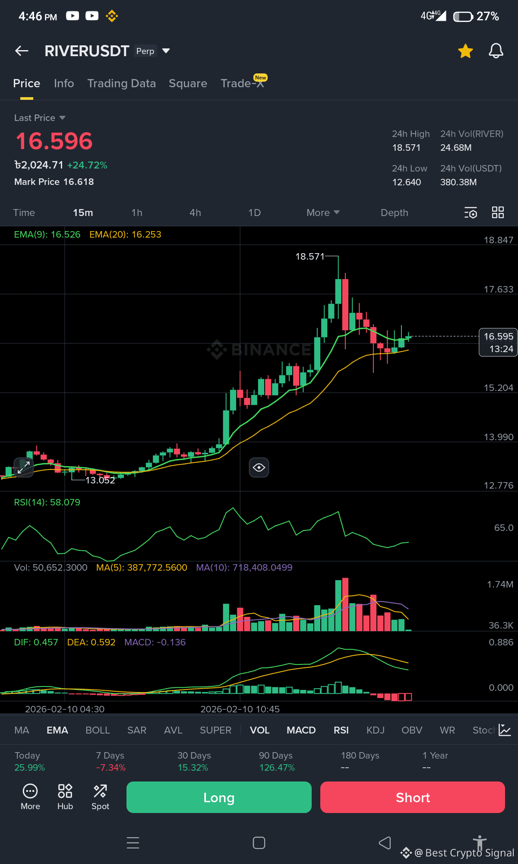Select the 1h interval

(137, 213)
